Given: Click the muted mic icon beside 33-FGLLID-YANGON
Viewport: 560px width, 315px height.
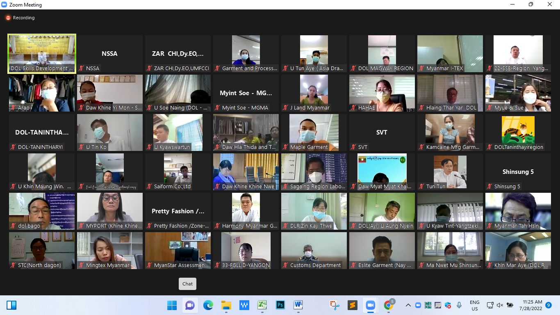Looking at the screenshot, I should point(218,265).
